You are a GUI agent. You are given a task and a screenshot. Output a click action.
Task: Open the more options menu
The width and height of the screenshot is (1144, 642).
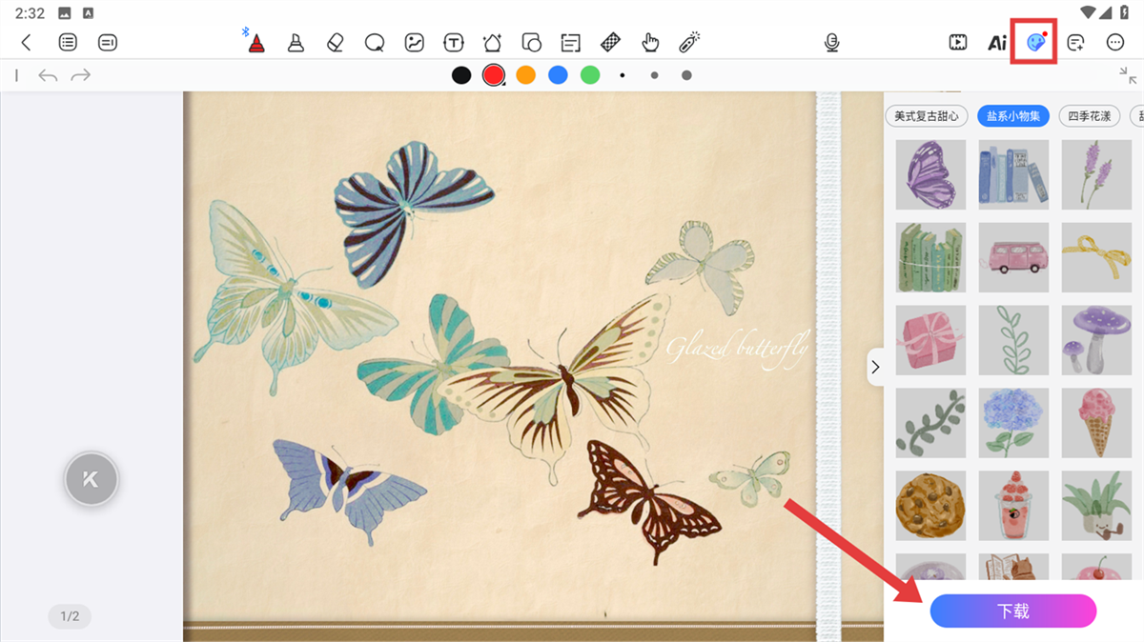click(x=1115, y=42)
